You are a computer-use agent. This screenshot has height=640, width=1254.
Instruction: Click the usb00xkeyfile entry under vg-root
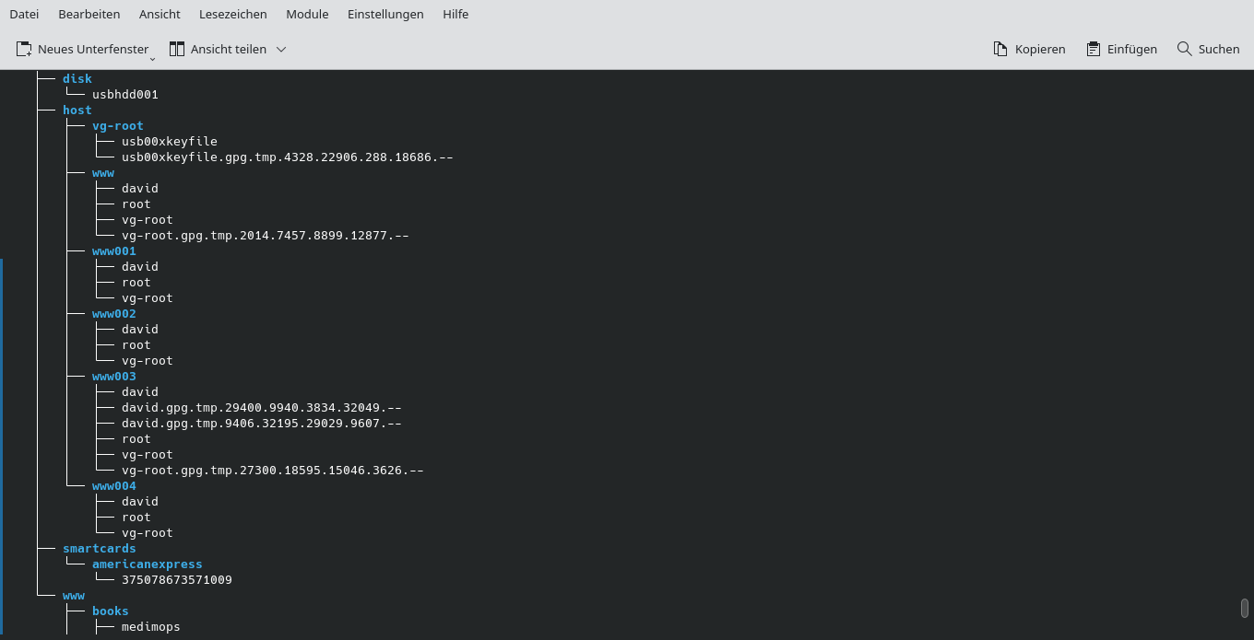point(170,141)
